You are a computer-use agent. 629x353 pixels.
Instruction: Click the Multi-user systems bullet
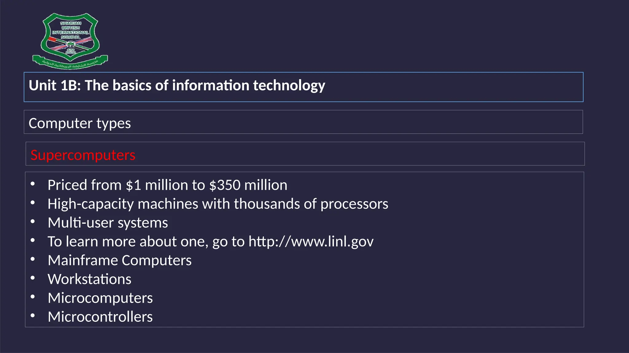pyautogui.click(x=108, y=223)
